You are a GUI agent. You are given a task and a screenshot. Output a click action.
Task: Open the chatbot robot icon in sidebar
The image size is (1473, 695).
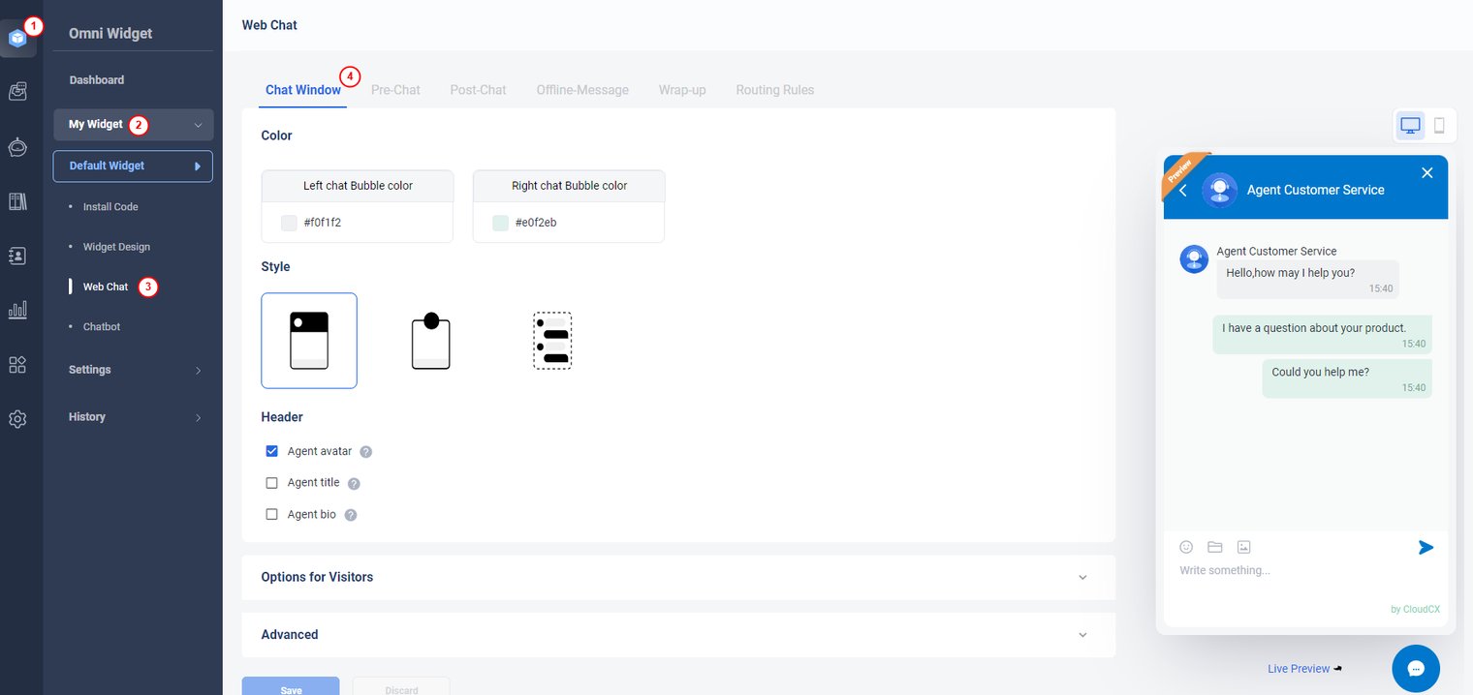click(17, 147)
